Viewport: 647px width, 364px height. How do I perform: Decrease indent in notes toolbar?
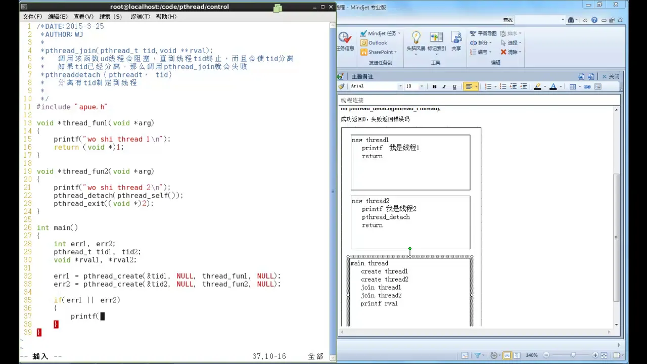click(513, 86)
